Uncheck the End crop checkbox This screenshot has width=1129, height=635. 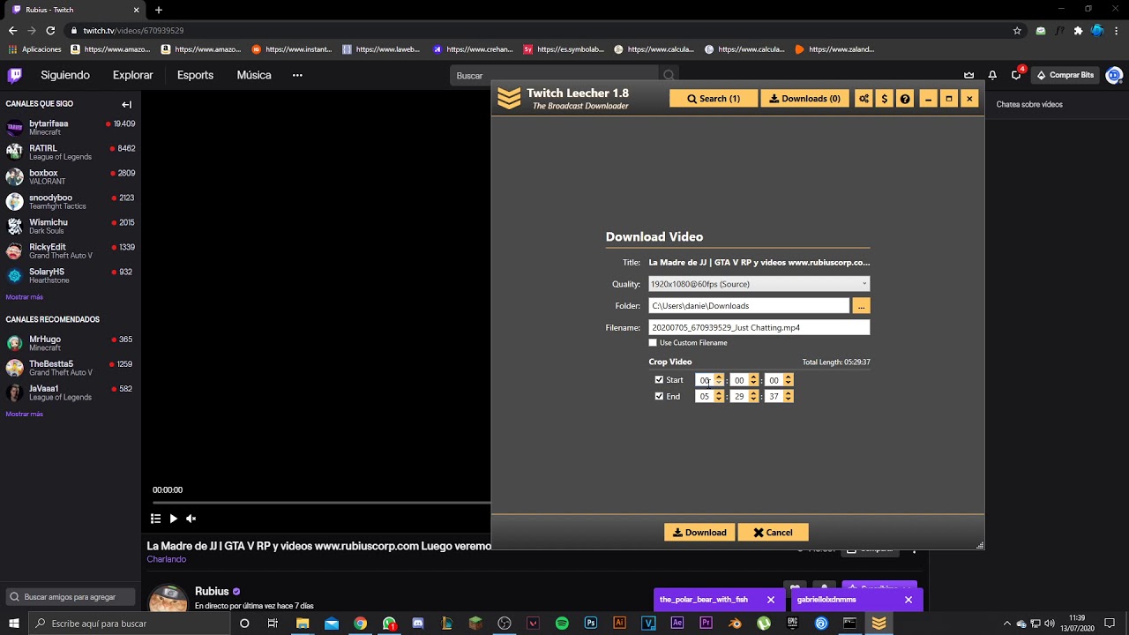659,397
